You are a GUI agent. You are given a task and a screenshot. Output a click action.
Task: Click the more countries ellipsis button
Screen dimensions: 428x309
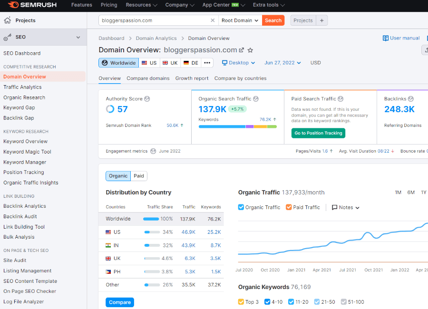coord(207,63)
